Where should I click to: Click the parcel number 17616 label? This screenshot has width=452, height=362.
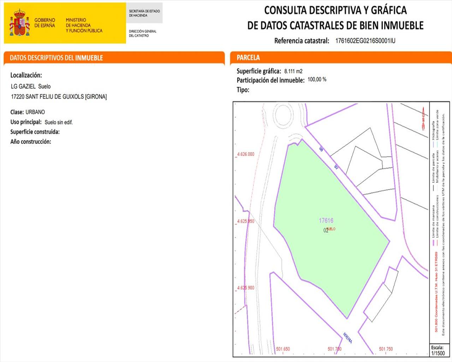pos(326,221)
